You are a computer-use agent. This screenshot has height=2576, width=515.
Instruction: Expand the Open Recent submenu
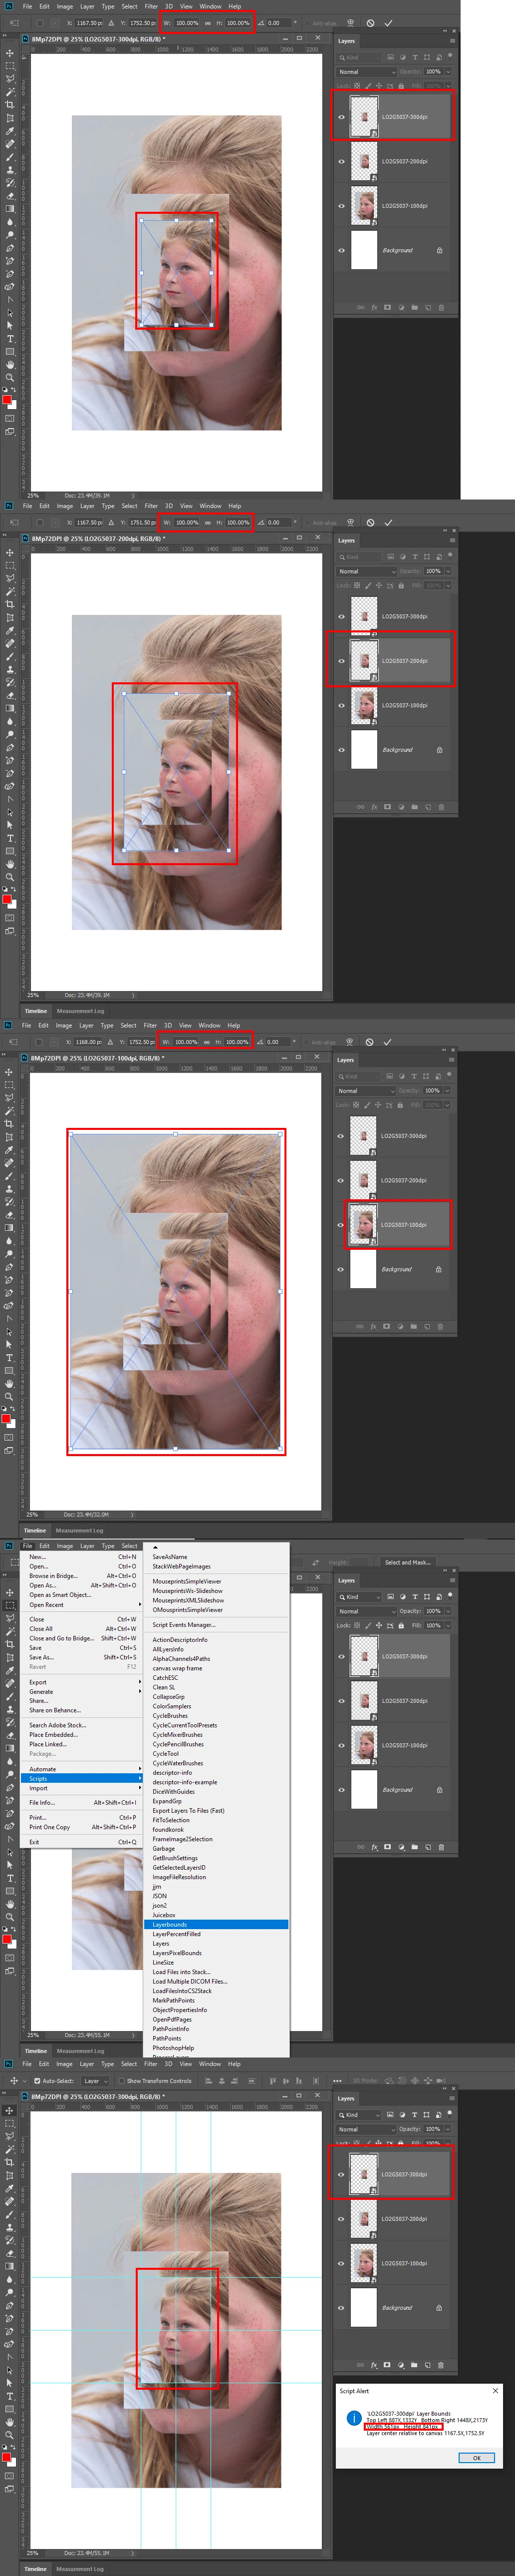click(81, 1605)
